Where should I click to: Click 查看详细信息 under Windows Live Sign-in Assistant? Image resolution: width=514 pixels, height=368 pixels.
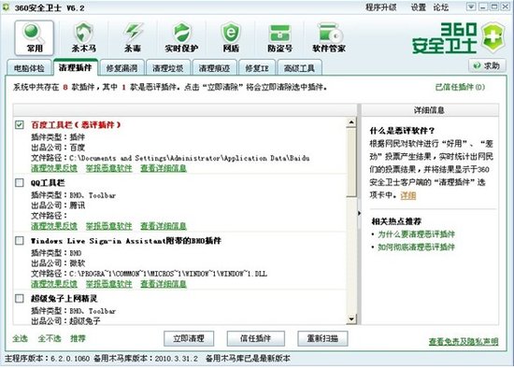click(164, 284)
